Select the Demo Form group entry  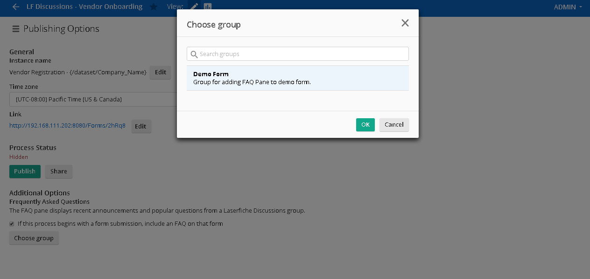coord(298,78)
